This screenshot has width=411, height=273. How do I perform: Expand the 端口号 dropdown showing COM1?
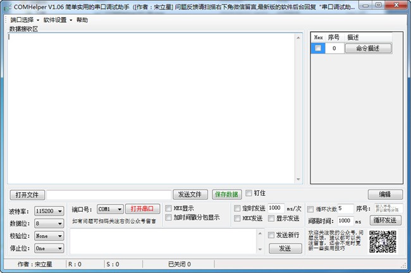(110, 209)
